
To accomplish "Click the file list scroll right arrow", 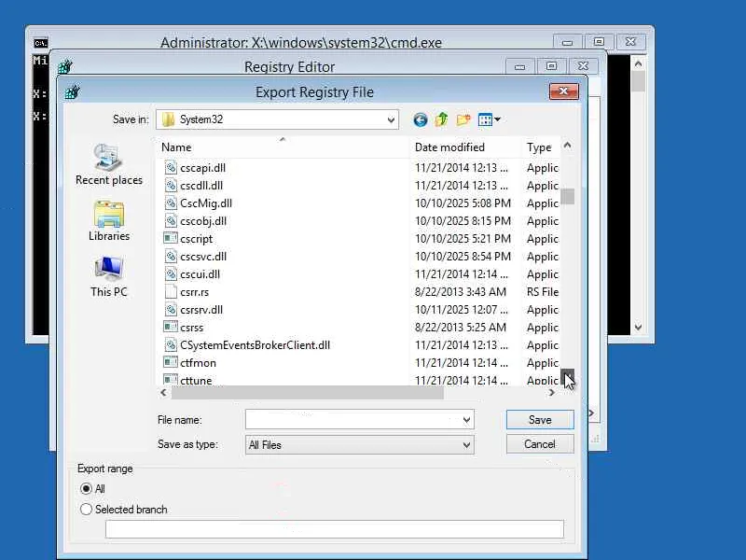I will [x=552, y=393].
